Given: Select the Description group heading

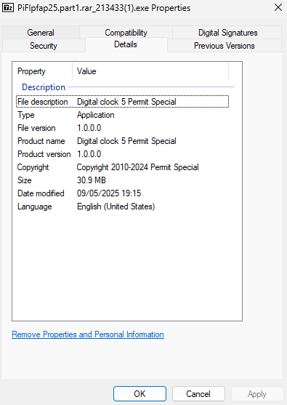Looking at the screenshot, I should point(44,87).
